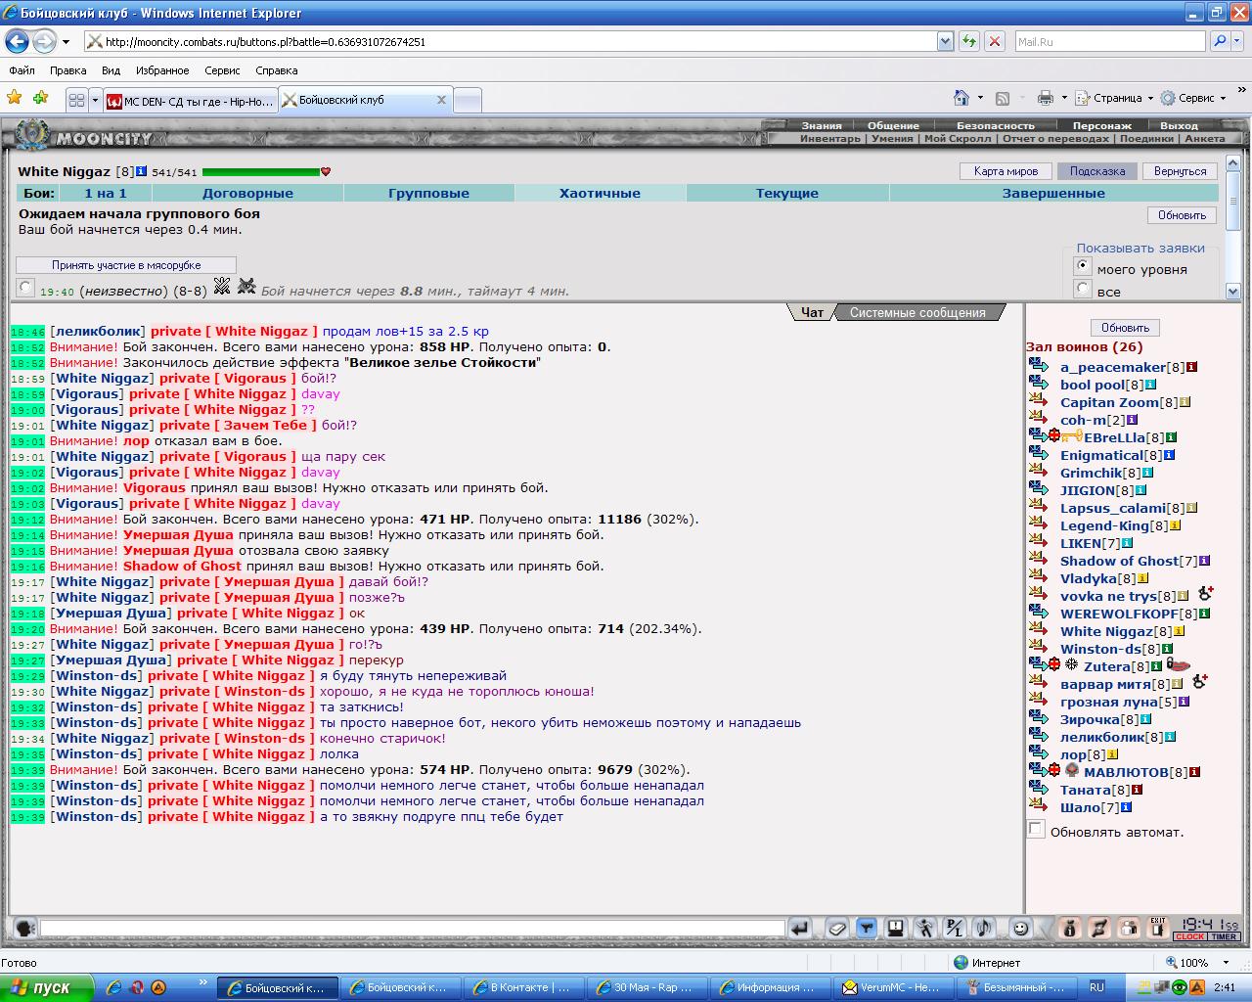Open the Справка menu

[276, 70]
